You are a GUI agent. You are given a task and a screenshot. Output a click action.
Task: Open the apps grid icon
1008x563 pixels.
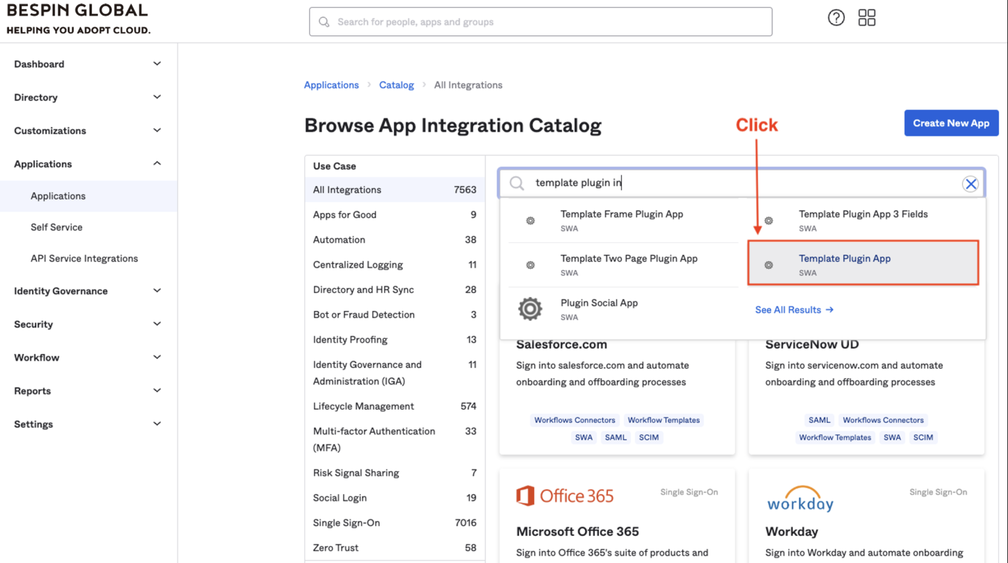point(866,18)
